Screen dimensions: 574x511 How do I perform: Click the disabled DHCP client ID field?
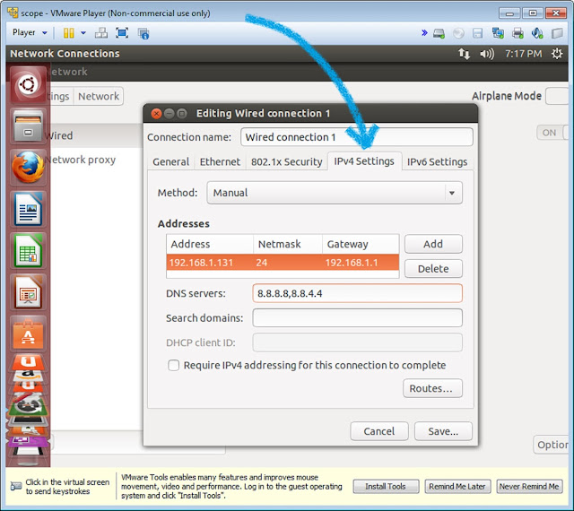[x=357, y=342]
